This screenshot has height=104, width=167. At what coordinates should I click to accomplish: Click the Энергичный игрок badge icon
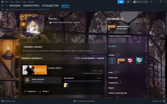[112, 28]
